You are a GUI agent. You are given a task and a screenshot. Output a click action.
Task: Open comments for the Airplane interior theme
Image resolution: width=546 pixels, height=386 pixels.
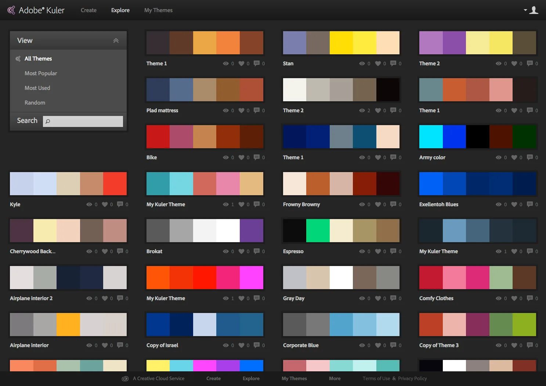click(x=120, y=345)
